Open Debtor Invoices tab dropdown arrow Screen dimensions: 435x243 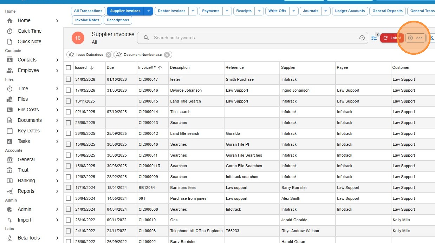coord(193,11)
